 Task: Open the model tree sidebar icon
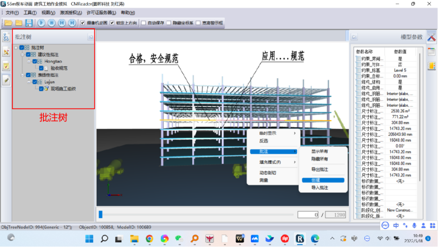[6, 37]
